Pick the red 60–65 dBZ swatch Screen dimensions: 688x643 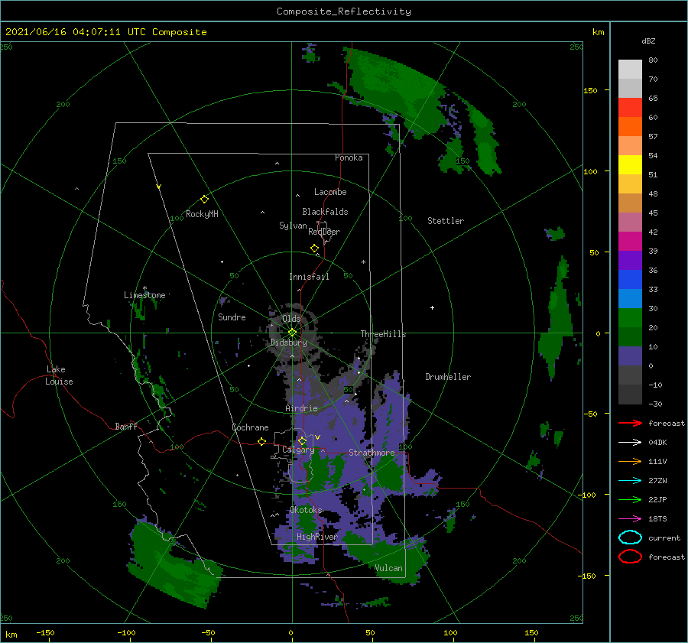click(630, 108)
